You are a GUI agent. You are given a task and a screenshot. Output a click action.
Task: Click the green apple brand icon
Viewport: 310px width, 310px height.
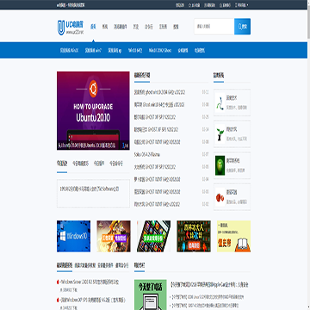pyautogui.click(x=220, y=165)
